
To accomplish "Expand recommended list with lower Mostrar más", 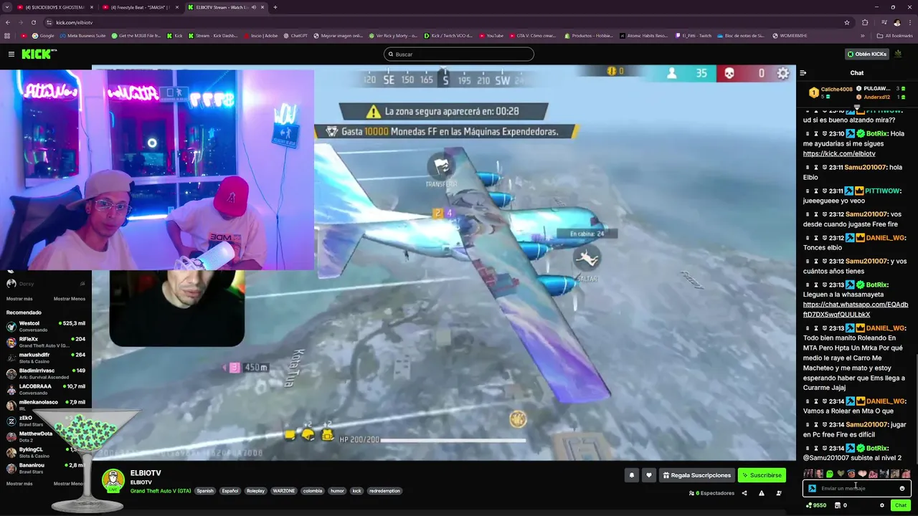I will tap(19, 484).
